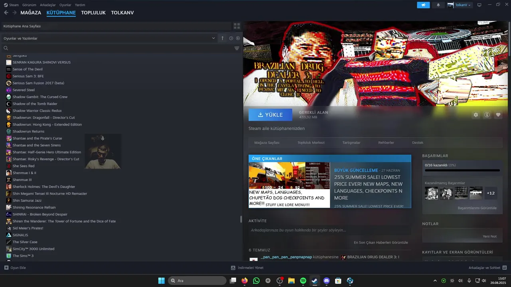Switch to Big Picture mode icon
The image size is (511, 287).
479,5
